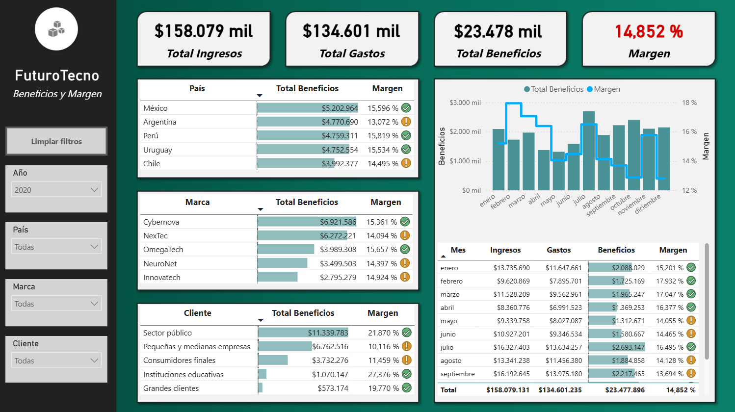
Task: Click the warning icon beside Argentina's margin
Action: (406, 121)
